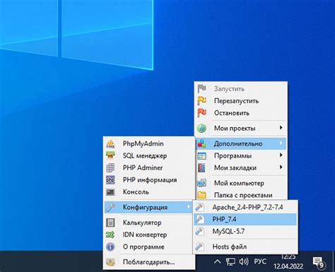Open PHP информация menu item

click(149, 180)
